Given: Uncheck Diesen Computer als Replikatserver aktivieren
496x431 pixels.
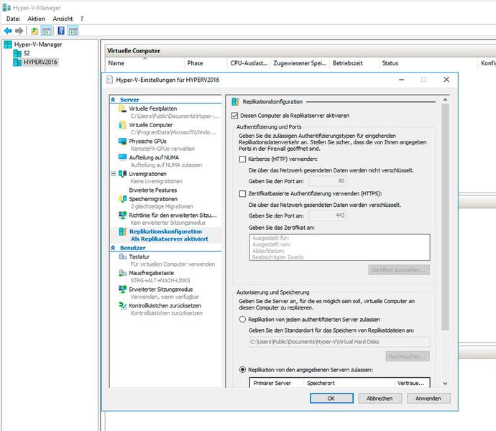Looking at the screenshot, I should (234, 116).
